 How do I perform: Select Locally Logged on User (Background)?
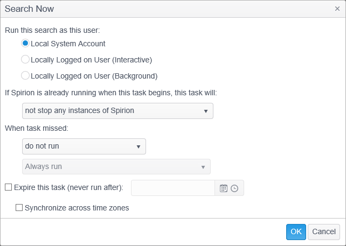click(25, 76)
